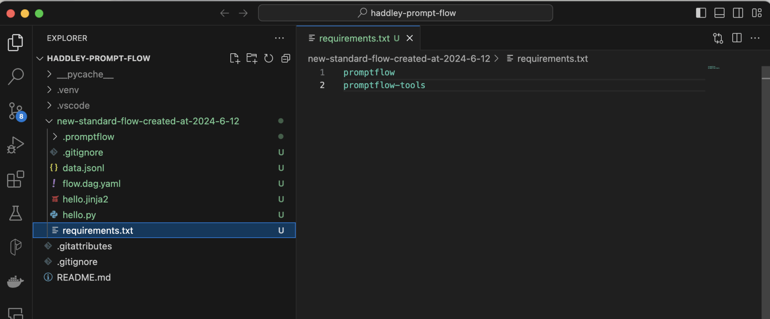Open Explorer's Views and More Actions menu
This screenshot has height=319, width=770.
pyautogui.click(x=279, y=38)
